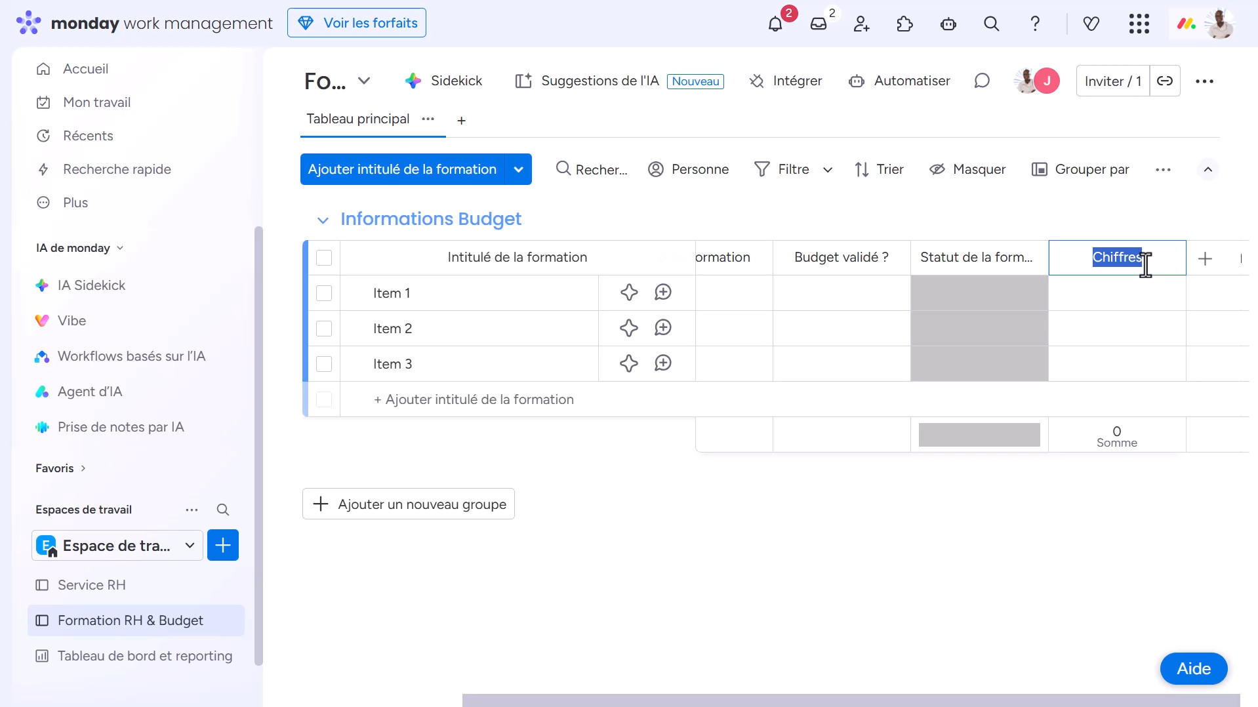Check the box for Item 2

point(324,329)
